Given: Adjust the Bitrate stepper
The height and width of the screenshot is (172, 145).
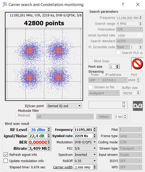Looking at the screenshot, I should [49, 149].
